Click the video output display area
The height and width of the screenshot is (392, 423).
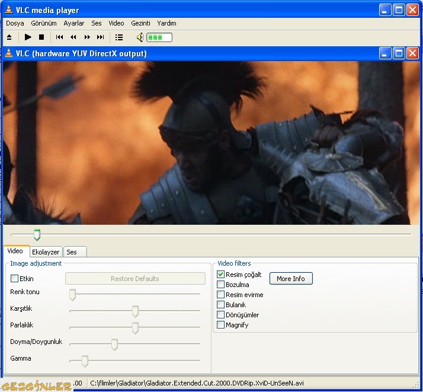pyautogui.click(x=211, y=143)
